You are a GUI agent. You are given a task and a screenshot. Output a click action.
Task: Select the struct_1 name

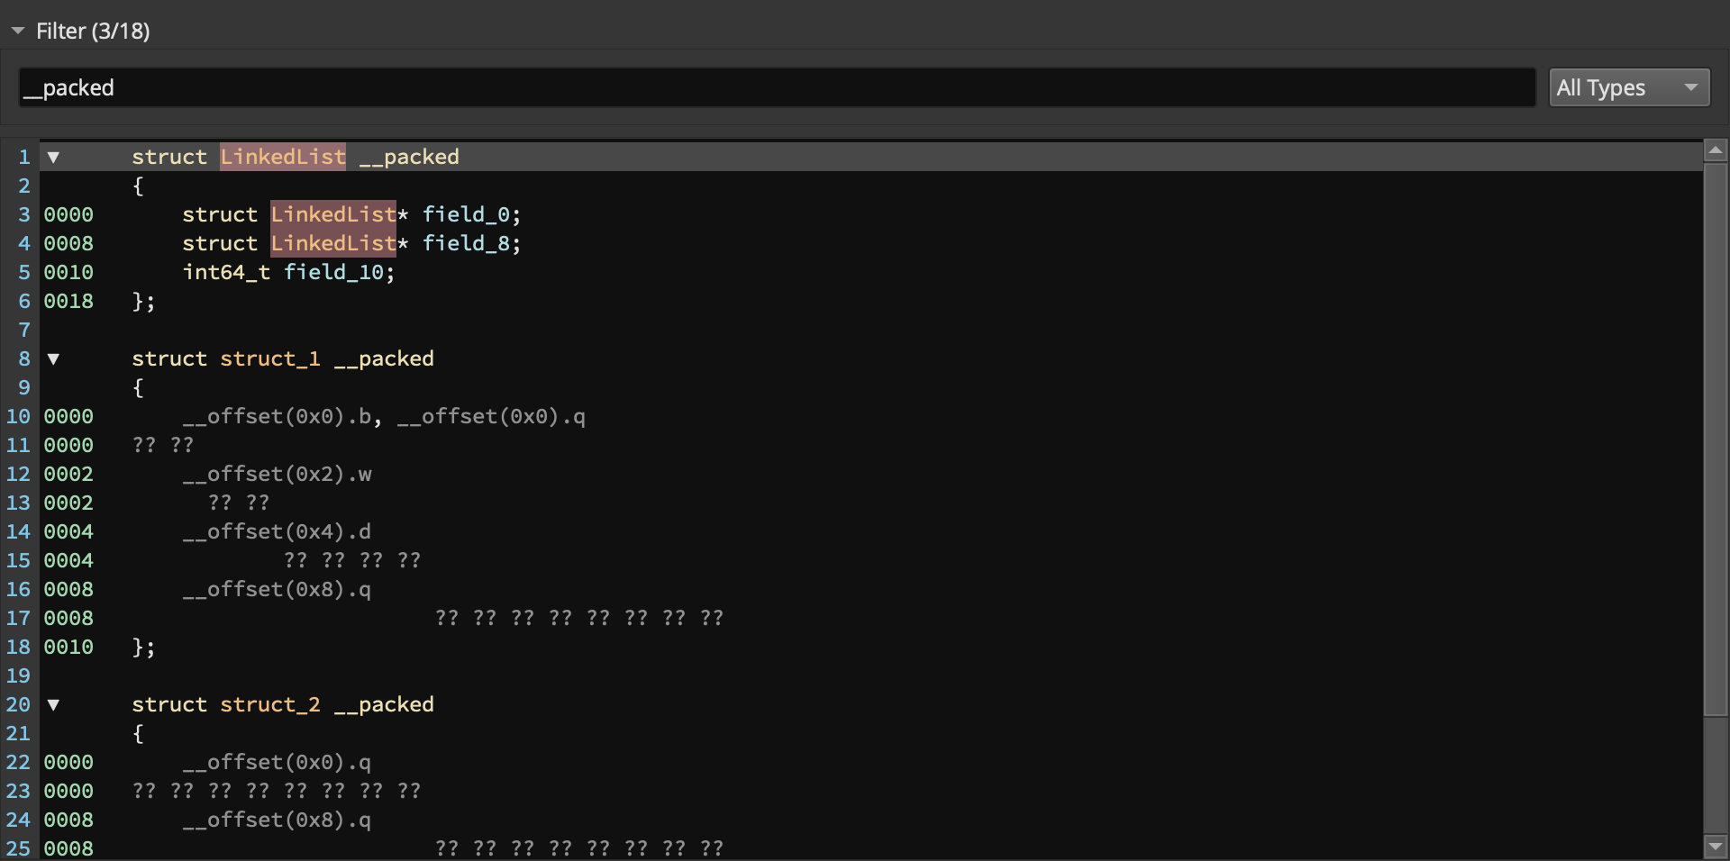click(269, 358)
